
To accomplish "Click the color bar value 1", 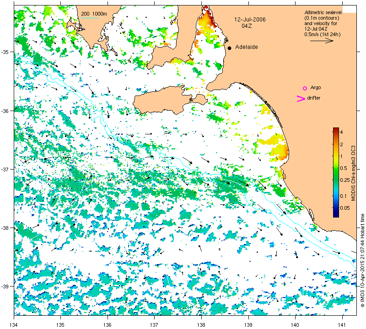I will point(341,156).
